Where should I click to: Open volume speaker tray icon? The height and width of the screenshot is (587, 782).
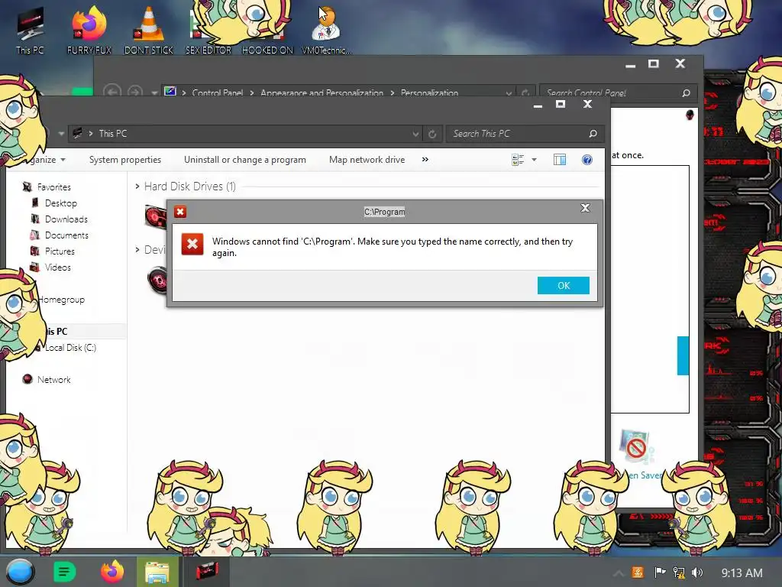[x=698, y=572]
